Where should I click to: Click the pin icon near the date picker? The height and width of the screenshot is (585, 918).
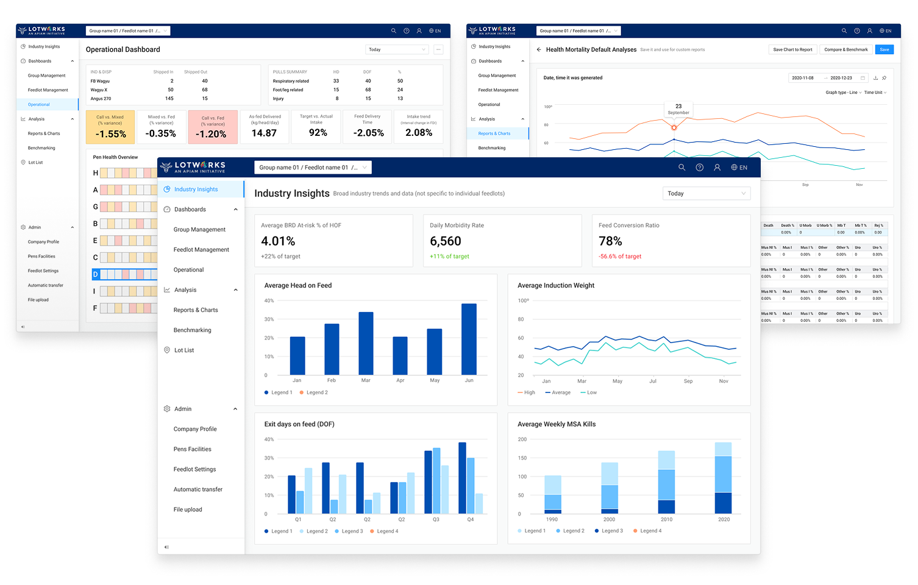pos(884,78)
